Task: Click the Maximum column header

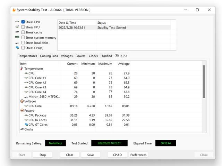Action: [104, 64]
